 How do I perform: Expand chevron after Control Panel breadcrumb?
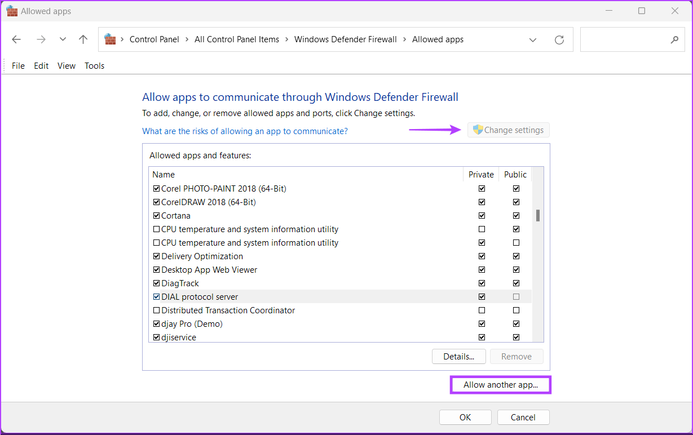187,39
